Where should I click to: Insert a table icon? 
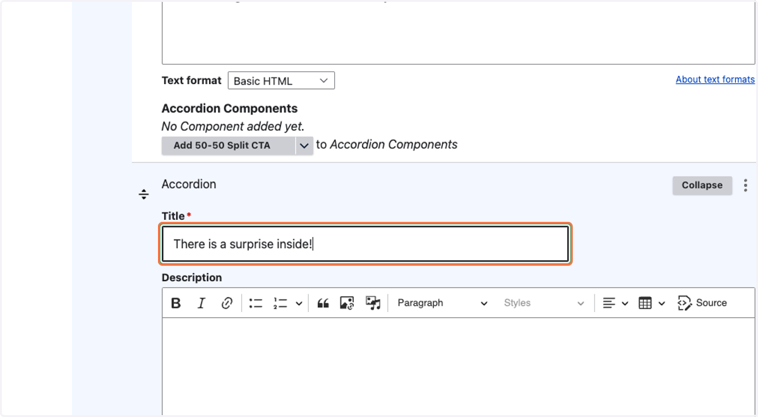(x=645, y=303)
